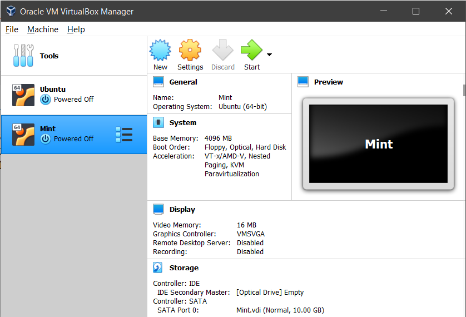This screenshot has height=317, width=466.
Task: Click the System section chip icon
Action: (158, 122)
